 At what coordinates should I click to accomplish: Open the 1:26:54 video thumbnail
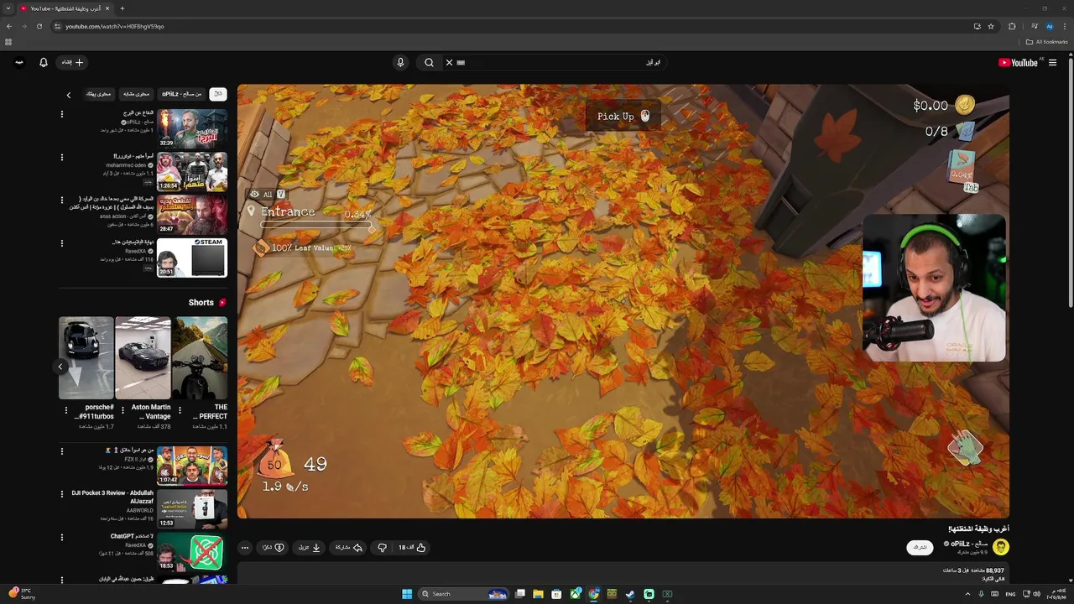tap(192, 171)
